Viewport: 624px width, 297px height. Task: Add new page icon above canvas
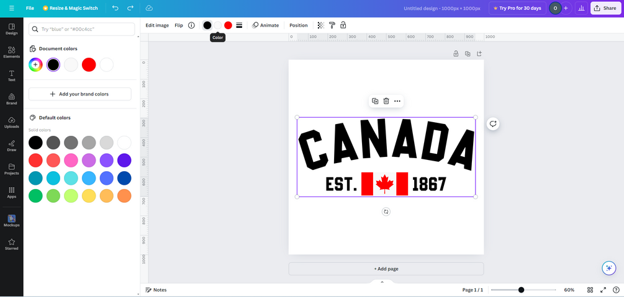[x=479, y=53]
